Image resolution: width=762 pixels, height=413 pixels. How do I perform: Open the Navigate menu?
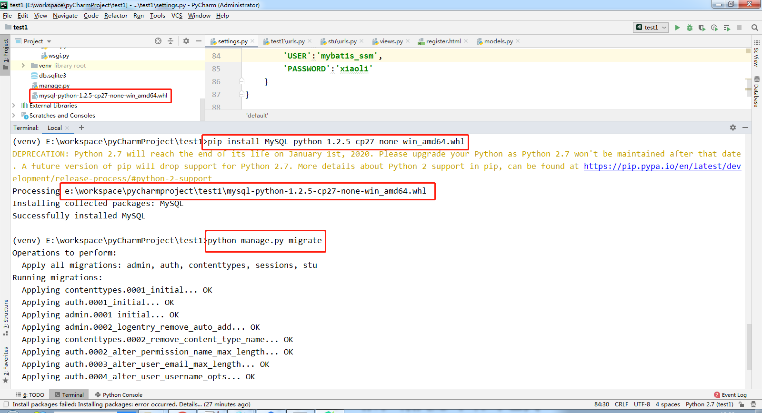pos(65,15)
